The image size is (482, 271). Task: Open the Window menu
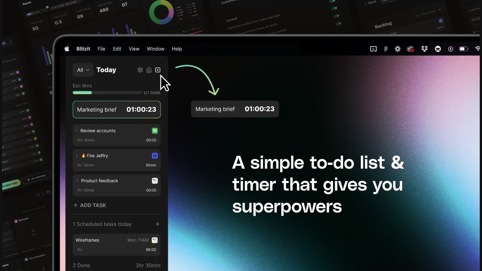click(x=156, y=49)
